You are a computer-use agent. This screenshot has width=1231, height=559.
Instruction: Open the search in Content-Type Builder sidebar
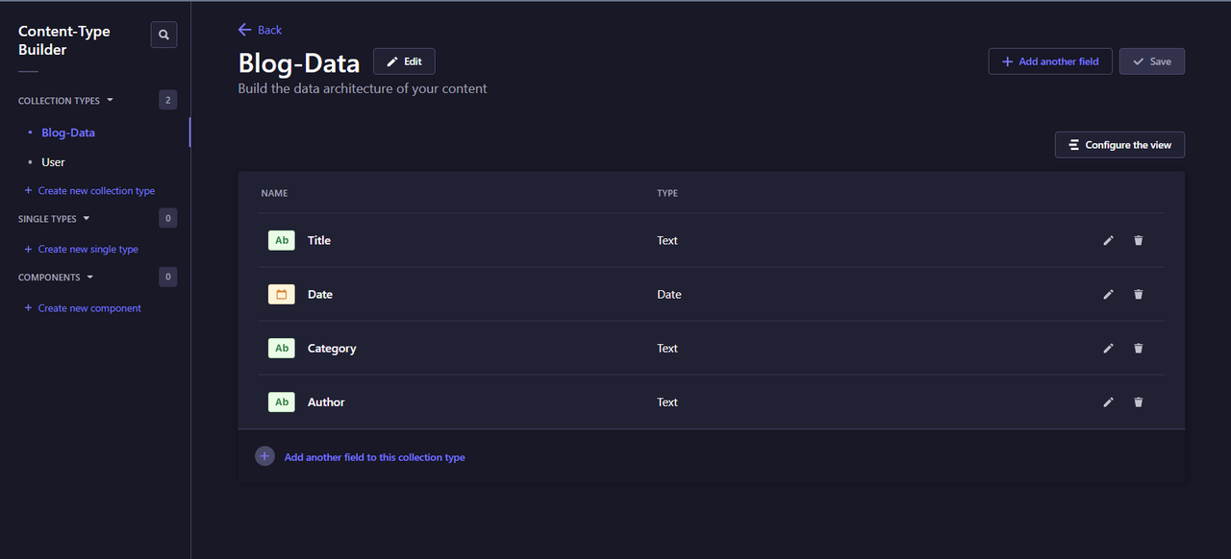(163, 34)
